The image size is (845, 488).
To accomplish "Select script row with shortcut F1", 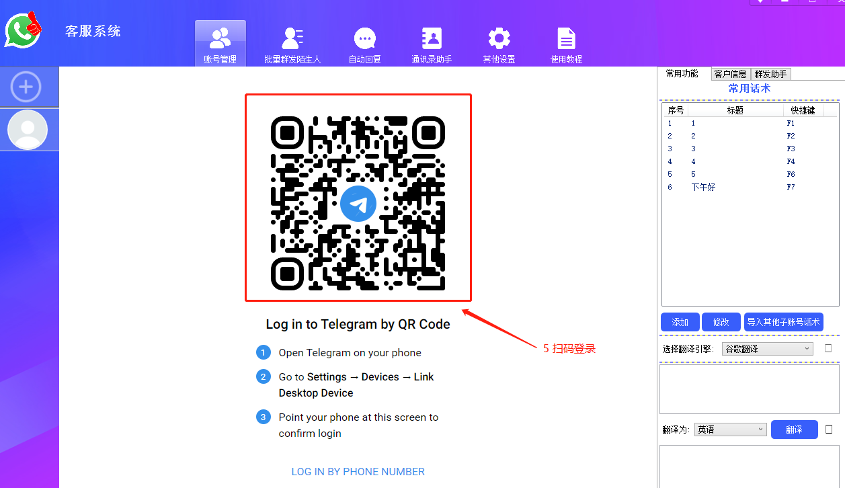I will point(750,123).
